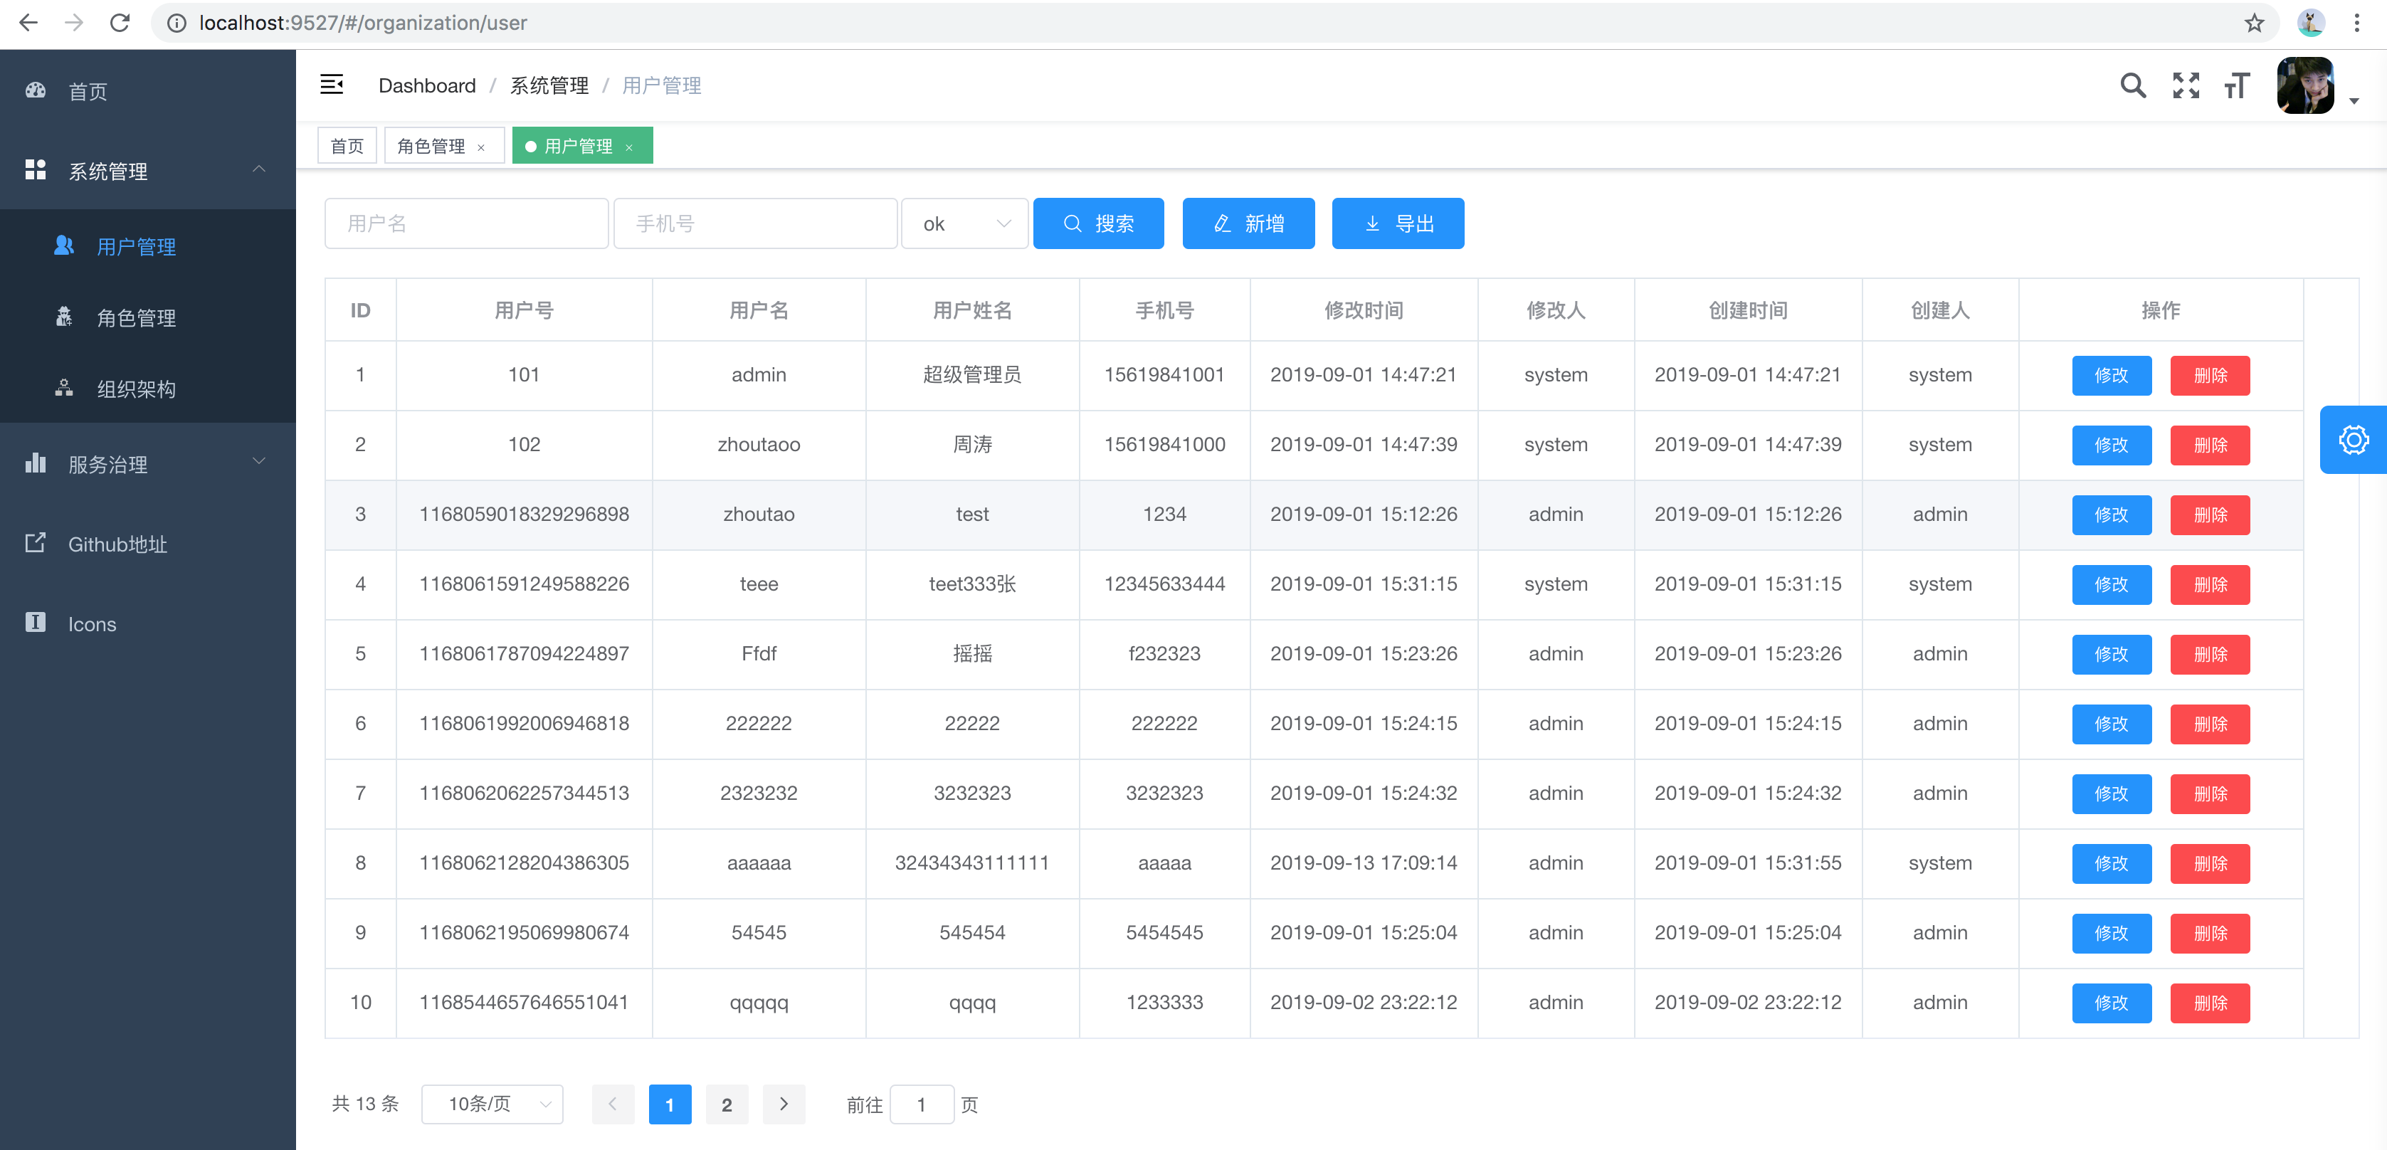This screenshot has height=1150, width=2387.
Task: Open the font size selector icon
Action: [x=2238, y=86]
